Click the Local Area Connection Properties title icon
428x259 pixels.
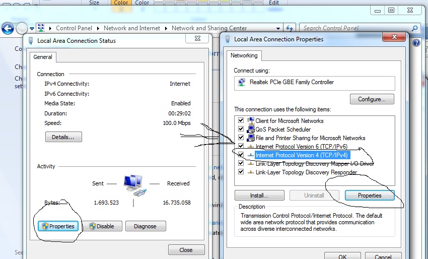pos(228,39)
